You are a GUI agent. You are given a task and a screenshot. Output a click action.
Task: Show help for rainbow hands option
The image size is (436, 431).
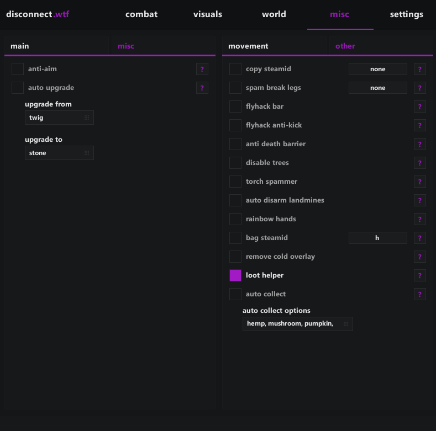coord(420,219)
